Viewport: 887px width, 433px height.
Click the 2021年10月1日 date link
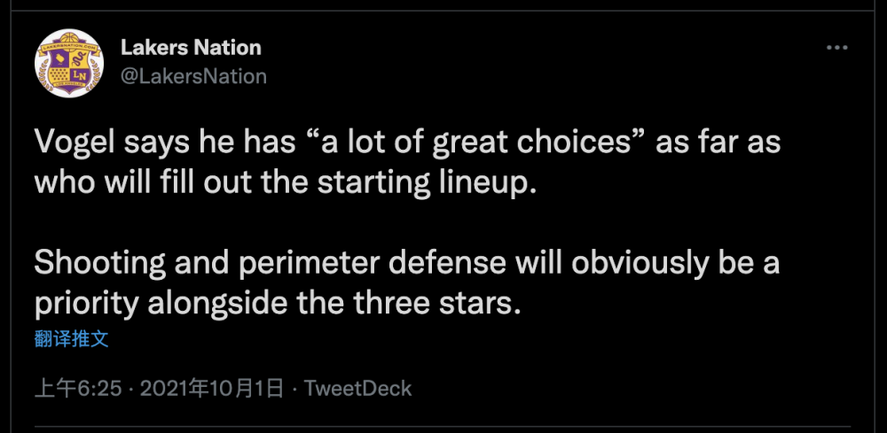click(211, 389)
